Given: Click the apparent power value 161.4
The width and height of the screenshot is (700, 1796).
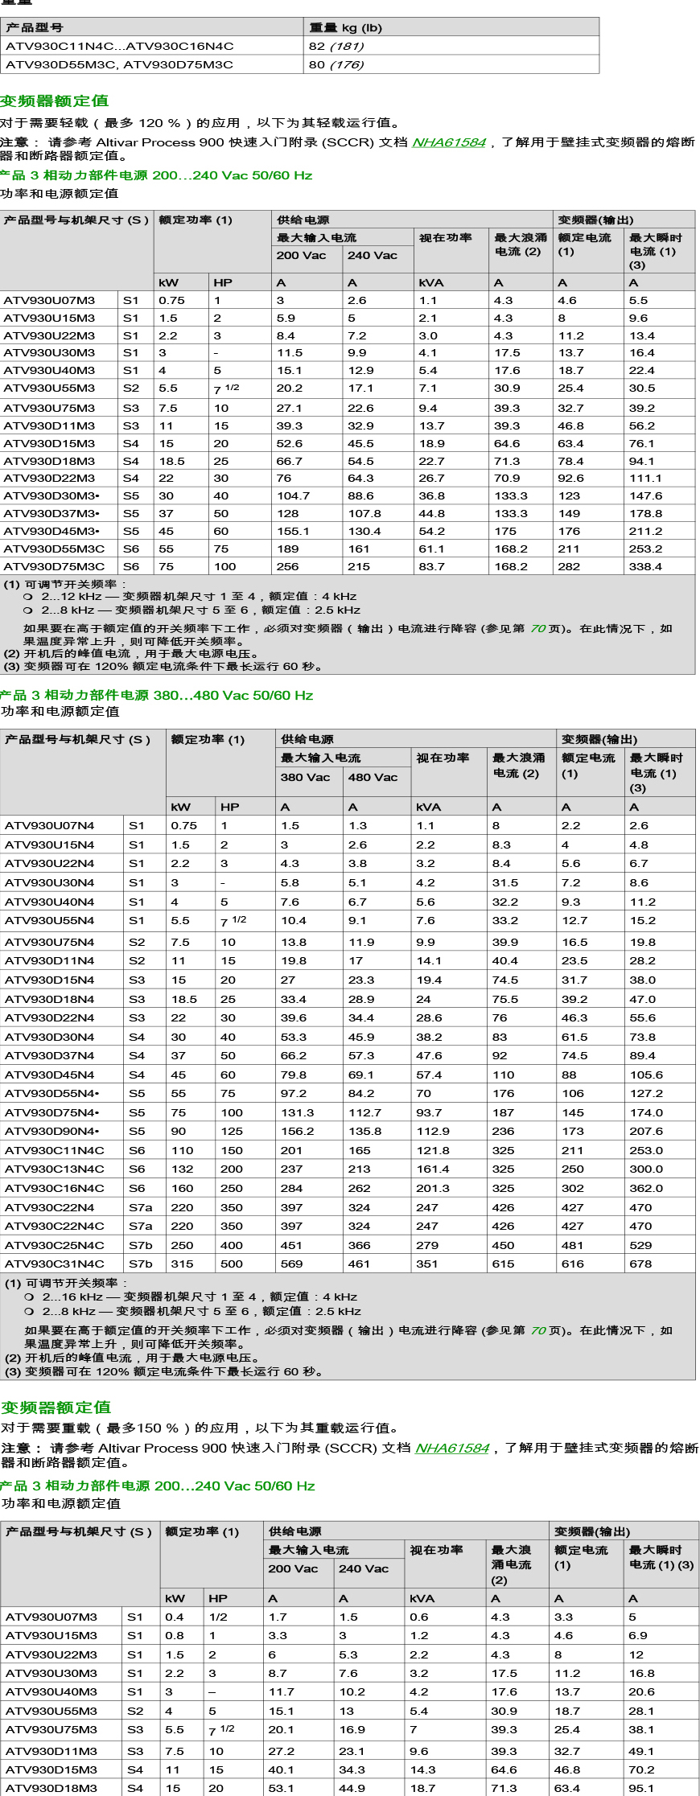Looking at the screenshot, I should [433, 1169].
